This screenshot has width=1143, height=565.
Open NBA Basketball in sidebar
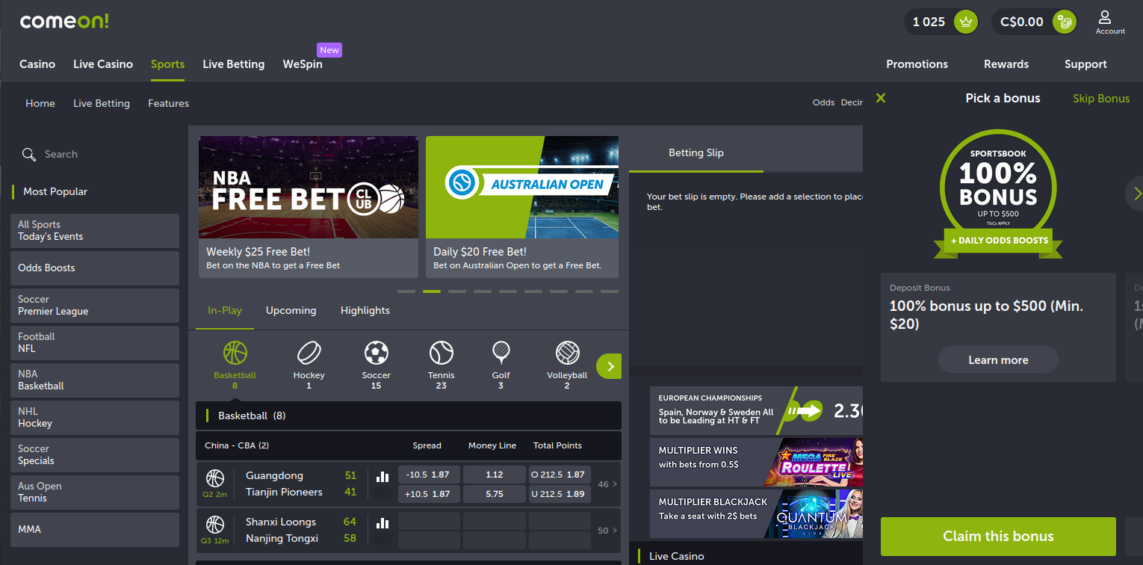[95, 380]
